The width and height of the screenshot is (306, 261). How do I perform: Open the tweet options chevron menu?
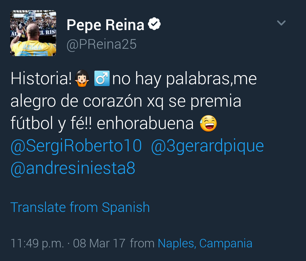[281, 23]
